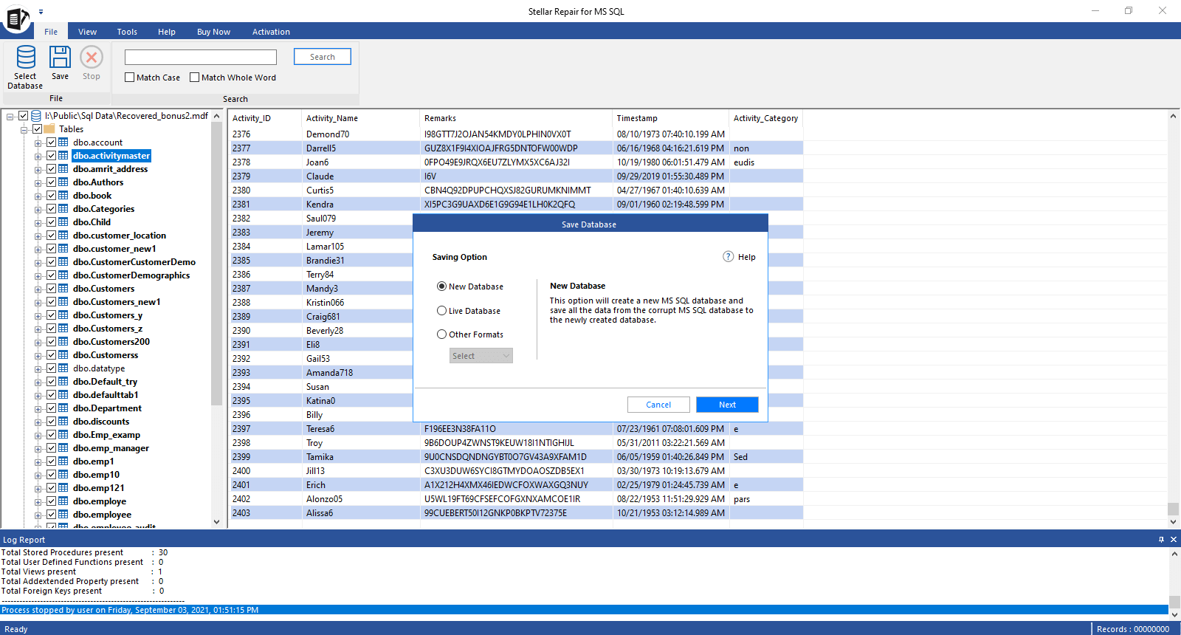1181x635 pixels.
Task: Sort by Activity_ID column header
Action: click(x=265, y=118)
